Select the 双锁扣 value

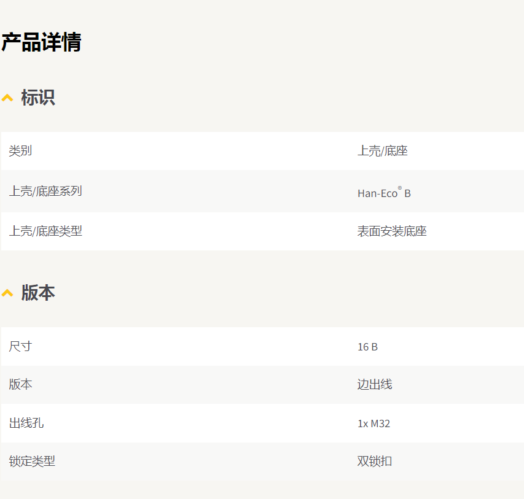375,462
